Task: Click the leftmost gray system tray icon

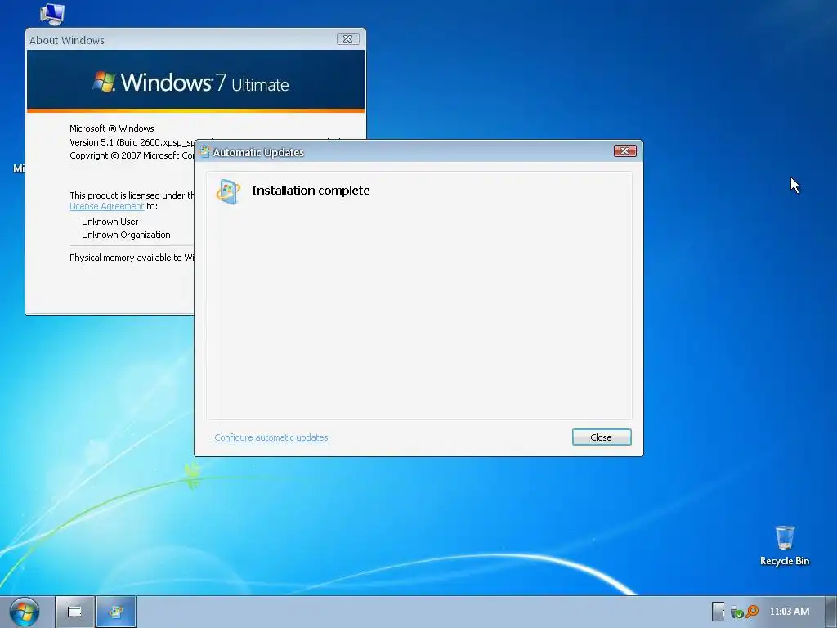Action: [x=718, y=612]
